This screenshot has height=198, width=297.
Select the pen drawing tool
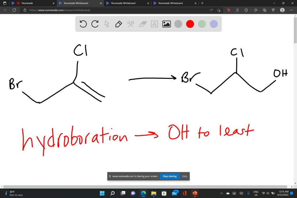(x=119, y=24)
